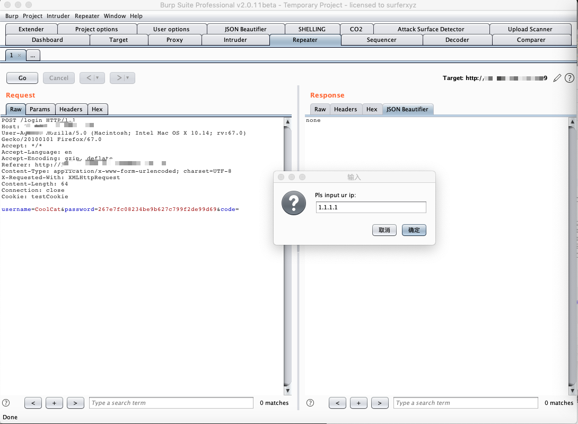Click help icon beside request search bar

6,403
